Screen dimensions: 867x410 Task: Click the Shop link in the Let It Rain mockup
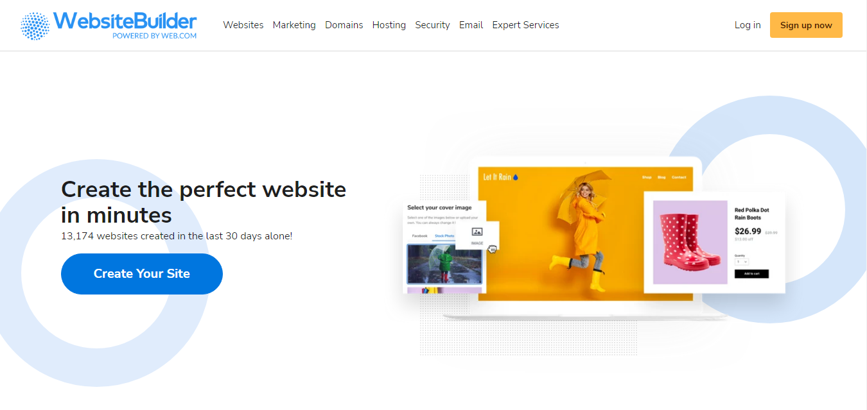point(646,177)
